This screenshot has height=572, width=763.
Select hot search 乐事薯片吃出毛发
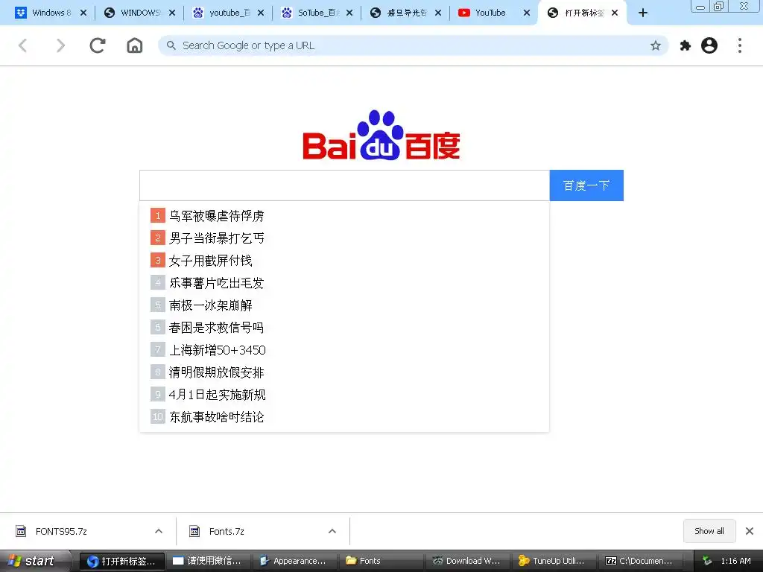click(x=216, y=282)
